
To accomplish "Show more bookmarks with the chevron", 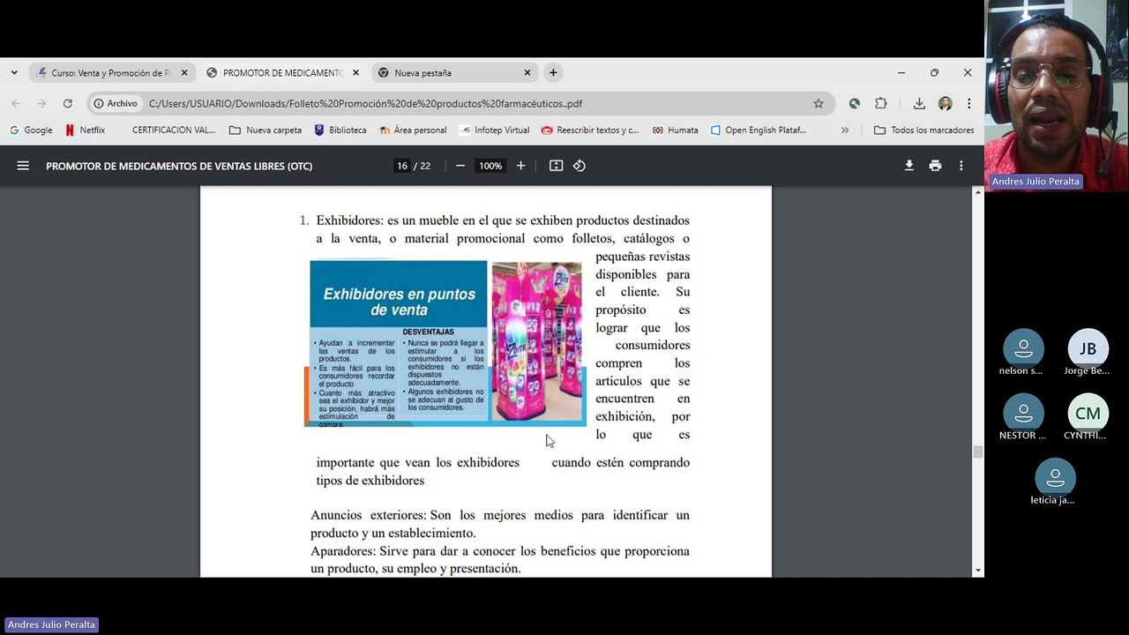I will coord(845,130).
